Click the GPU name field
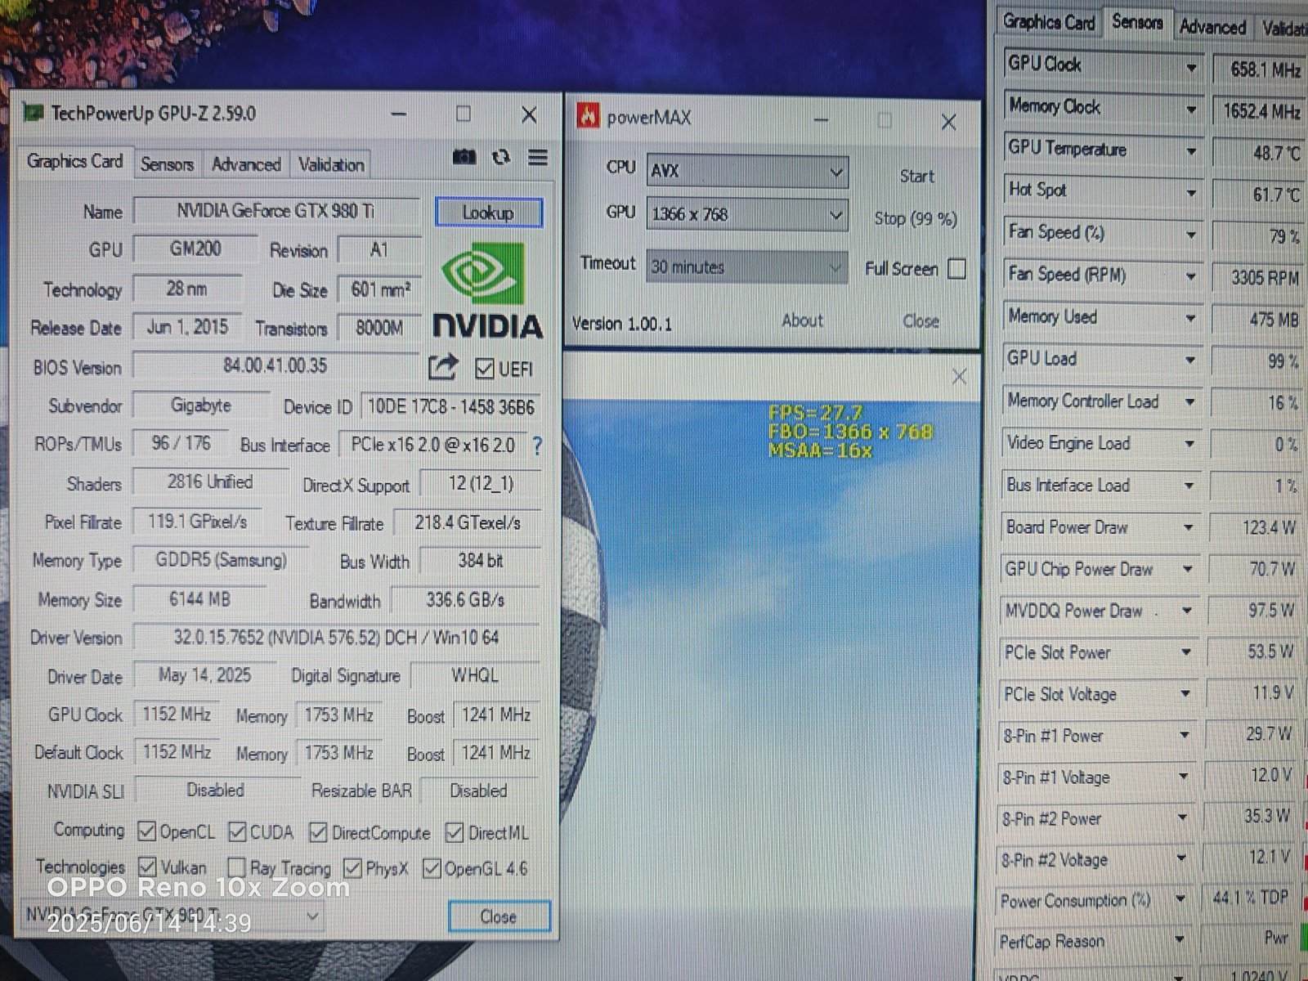The width and height of the screenshot is (1308, 981). click(276, 211)
